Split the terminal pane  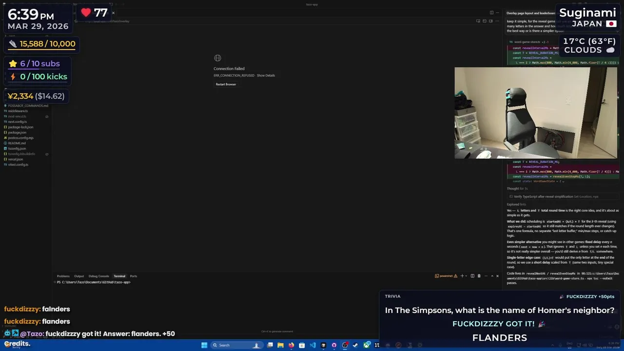(472, 276)
